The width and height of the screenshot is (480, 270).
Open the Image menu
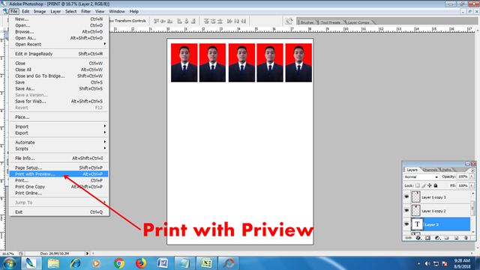40,11
